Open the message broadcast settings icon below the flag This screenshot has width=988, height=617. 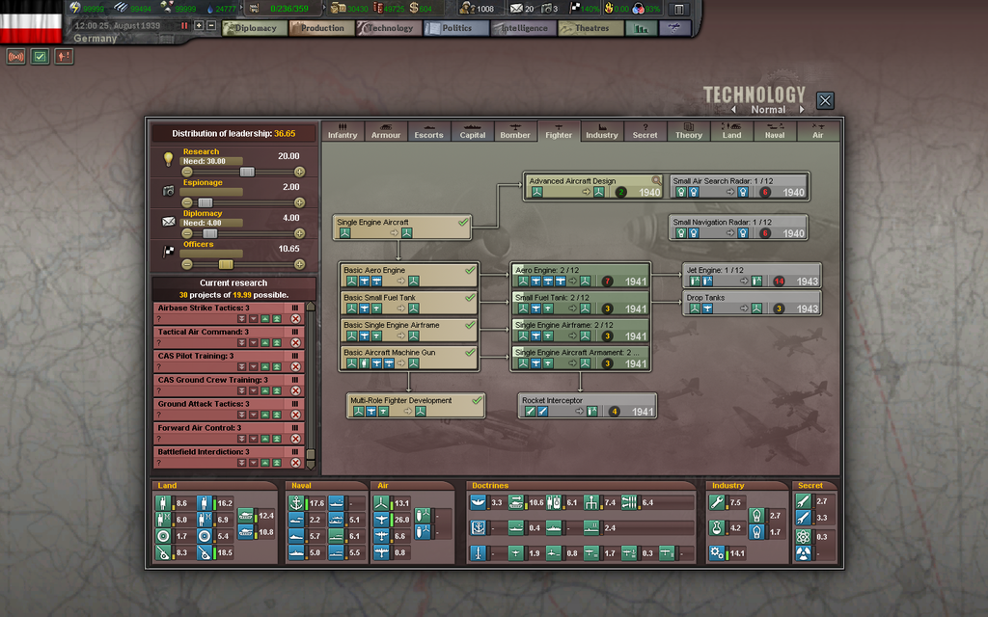click(15, 57)
